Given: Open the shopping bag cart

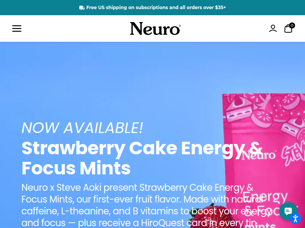Looking at the screenshot, I should 288,29.
